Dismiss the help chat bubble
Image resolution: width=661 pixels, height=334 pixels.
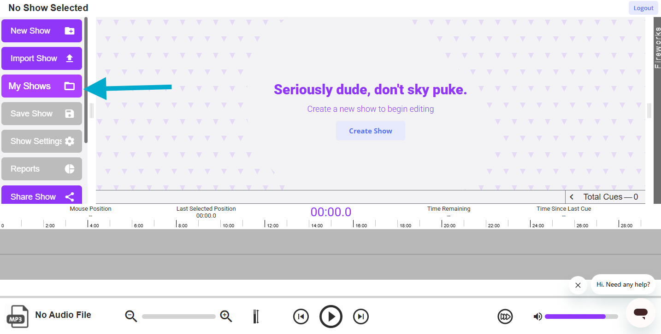[x=578, y=285]
